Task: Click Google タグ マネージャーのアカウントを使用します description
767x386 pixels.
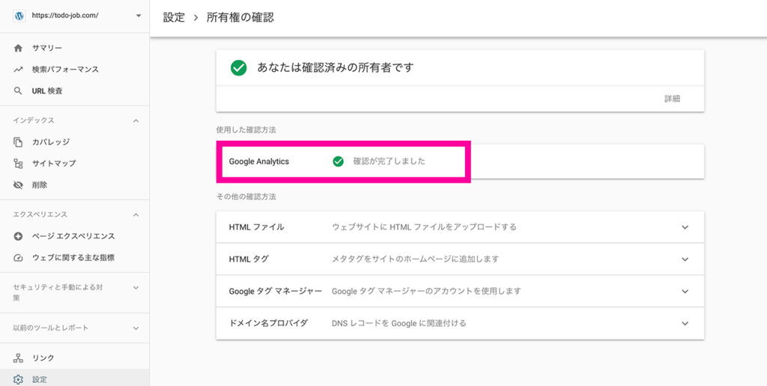Action: click(426, 291)
